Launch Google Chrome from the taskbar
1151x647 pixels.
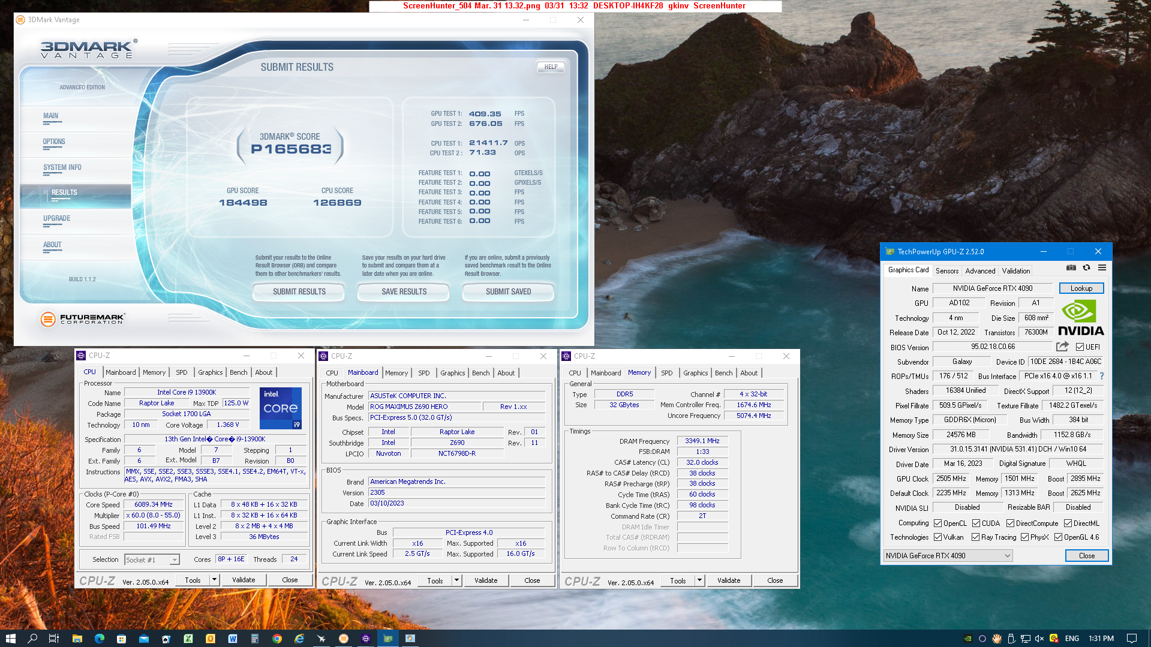pyautogui.click(x=277, y=639)
